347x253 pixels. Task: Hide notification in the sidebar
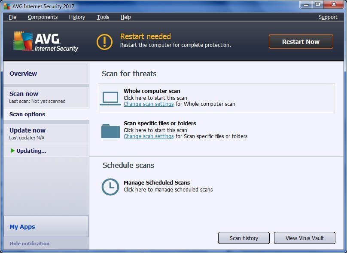coord(30,244)
